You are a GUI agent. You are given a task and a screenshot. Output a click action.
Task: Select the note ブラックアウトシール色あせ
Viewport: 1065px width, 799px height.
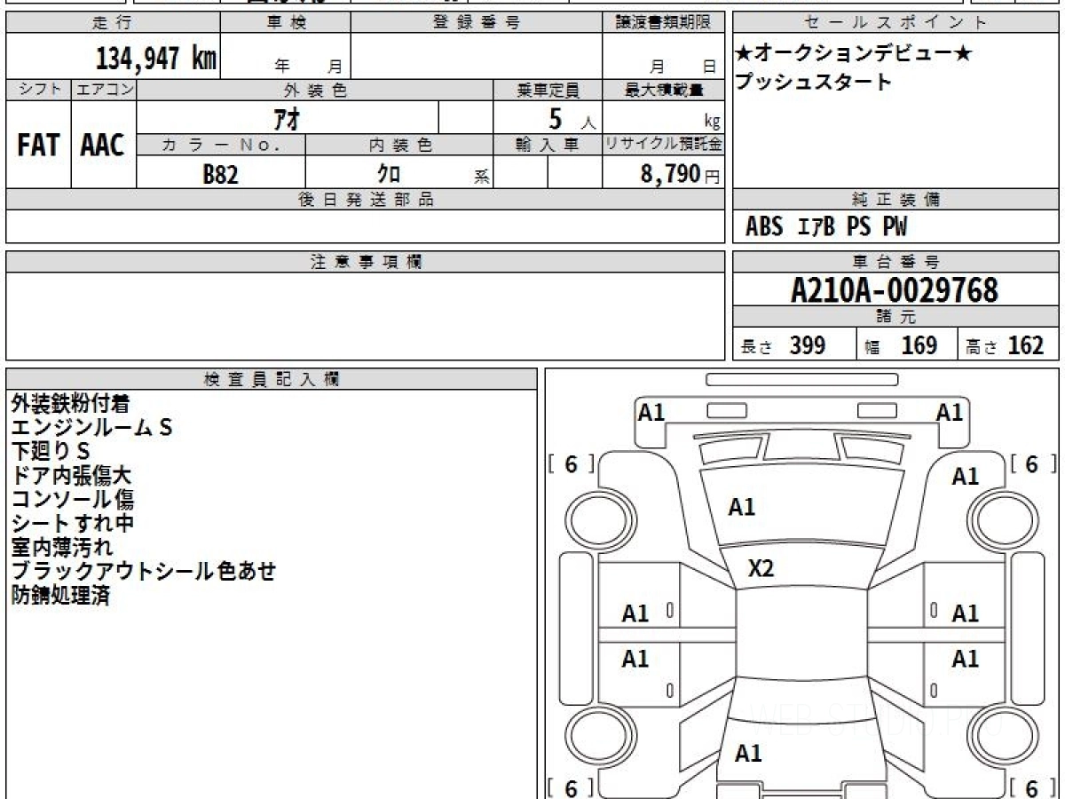(143, 572)
